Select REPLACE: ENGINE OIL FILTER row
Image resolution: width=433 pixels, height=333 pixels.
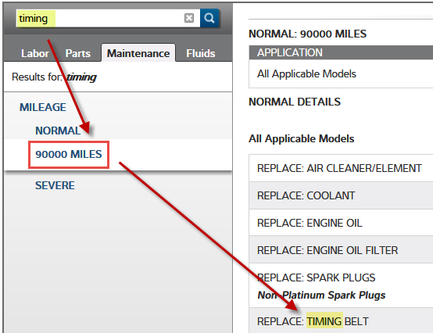(341, 250)
